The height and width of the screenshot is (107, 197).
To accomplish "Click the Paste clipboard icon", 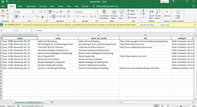I will [3, 12].
